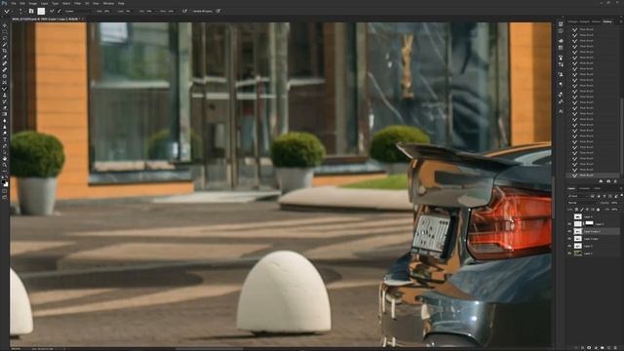Screen dimensions: 624x351
Task: Create new document from current history state
Action: 601,181
